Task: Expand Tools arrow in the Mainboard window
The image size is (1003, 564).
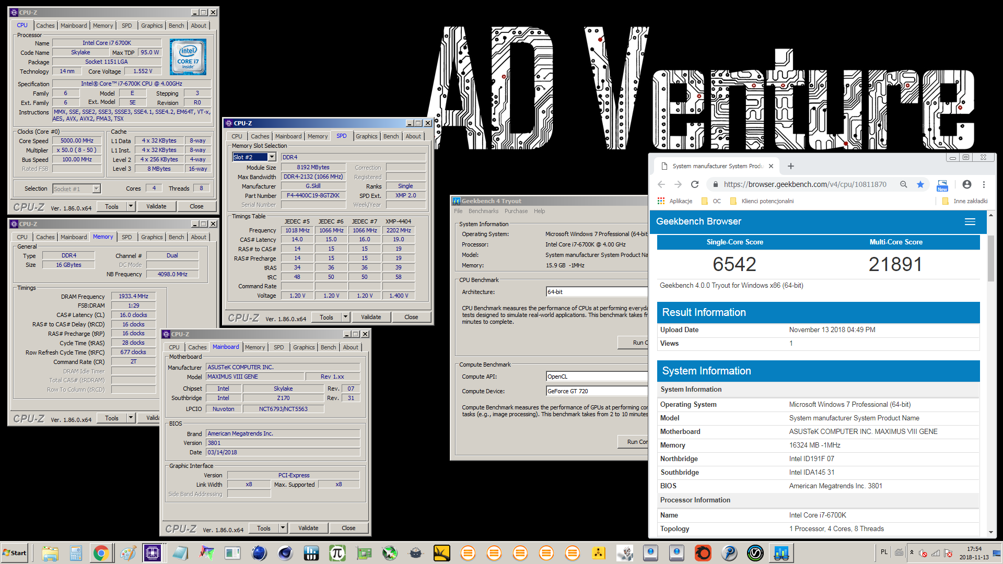Action: click(283, 528)
